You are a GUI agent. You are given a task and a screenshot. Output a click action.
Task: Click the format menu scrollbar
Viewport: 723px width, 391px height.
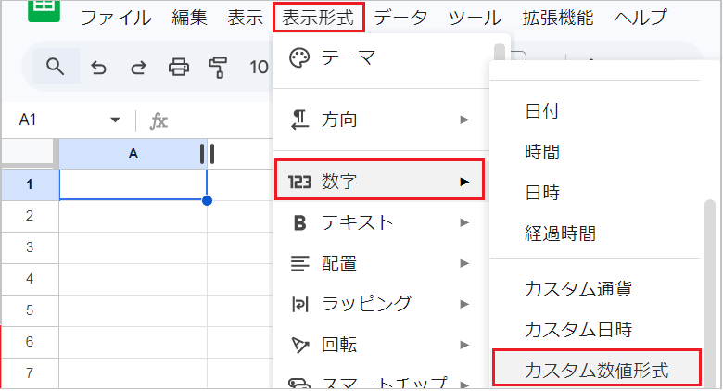point(499,52)
